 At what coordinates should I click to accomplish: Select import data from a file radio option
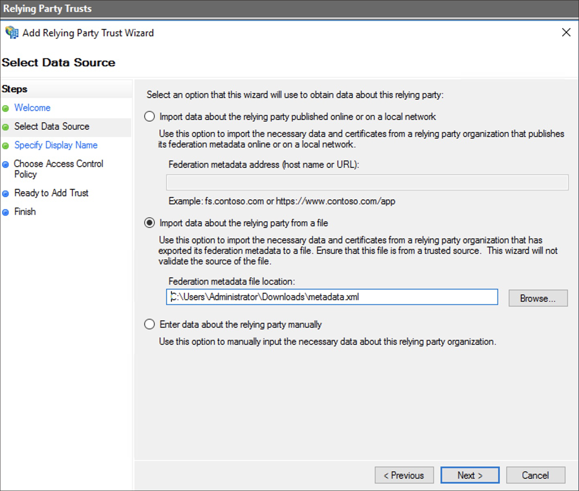coord(149,223)
